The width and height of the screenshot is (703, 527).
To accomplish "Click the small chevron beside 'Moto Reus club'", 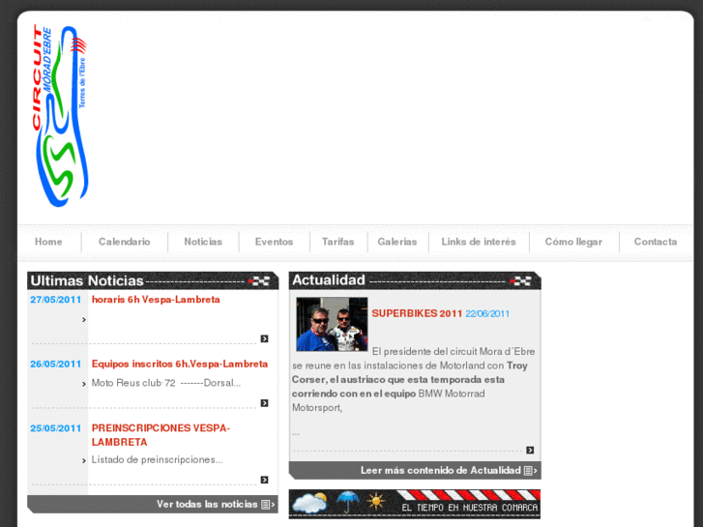I will click(x=84, y=384).
